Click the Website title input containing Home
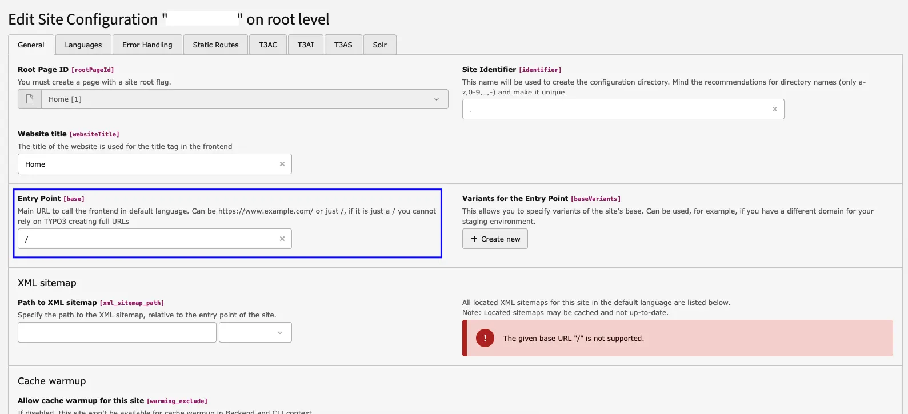The width and height of the screenshot is (908, 414). point(154,164)
